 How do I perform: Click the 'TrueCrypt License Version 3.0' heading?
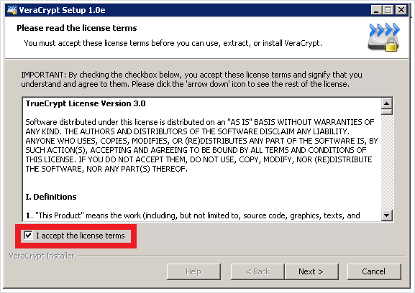tap(86, 103)
